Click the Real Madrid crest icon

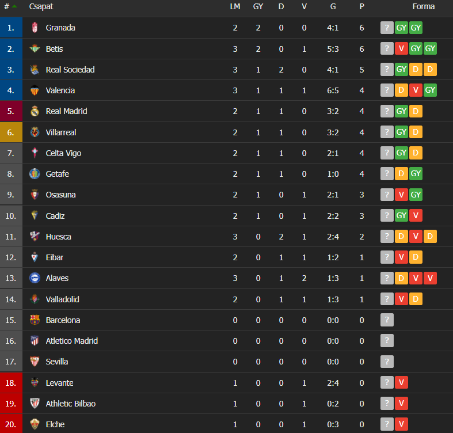click(35, 111)
